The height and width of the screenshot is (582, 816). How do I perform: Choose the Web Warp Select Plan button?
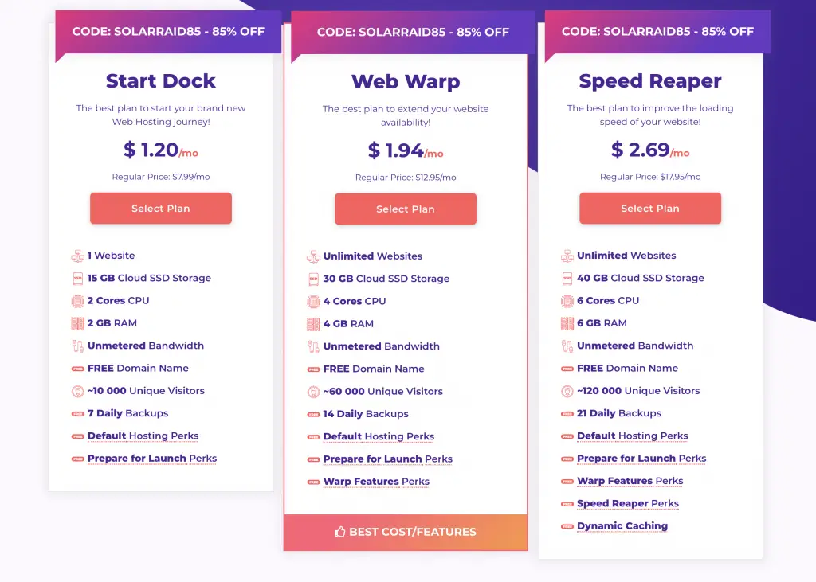point(406,209)
